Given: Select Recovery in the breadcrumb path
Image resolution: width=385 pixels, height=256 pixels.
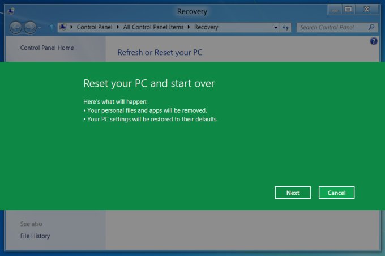Looking at the screenshot, I should 206,27.
